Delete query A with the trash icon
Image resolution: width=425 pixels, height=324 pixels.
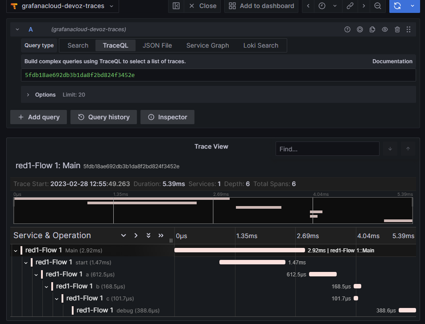(397, 29)
